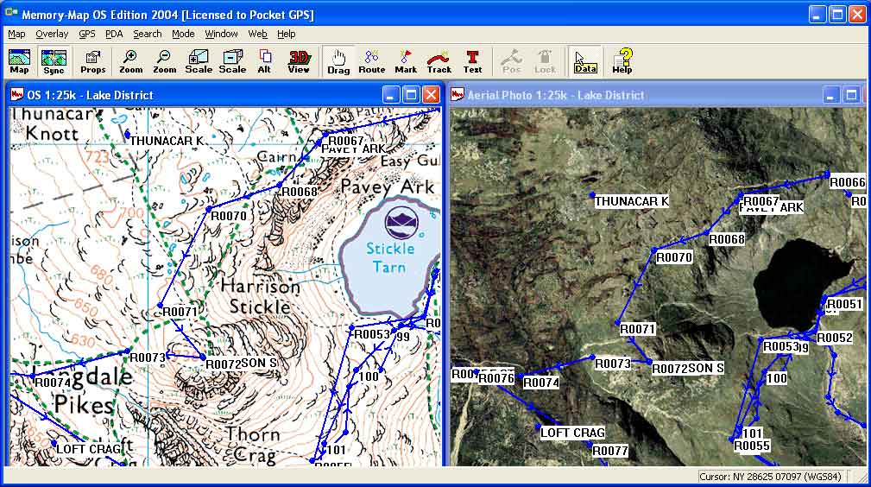Open the 3D View tool

click(x=299, y=61)
